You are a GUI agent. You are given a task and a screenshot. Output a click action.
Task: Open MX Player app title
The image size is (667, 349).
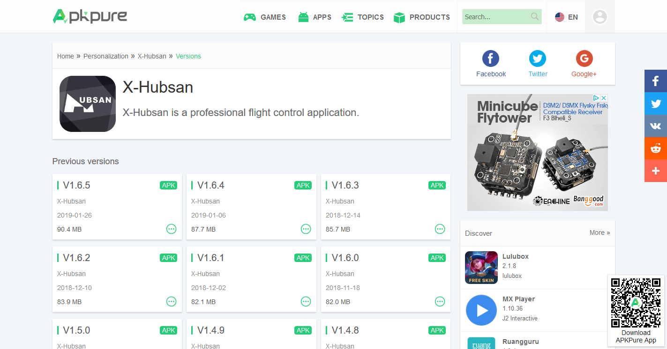pyautogui.click(x=518, y=299)
